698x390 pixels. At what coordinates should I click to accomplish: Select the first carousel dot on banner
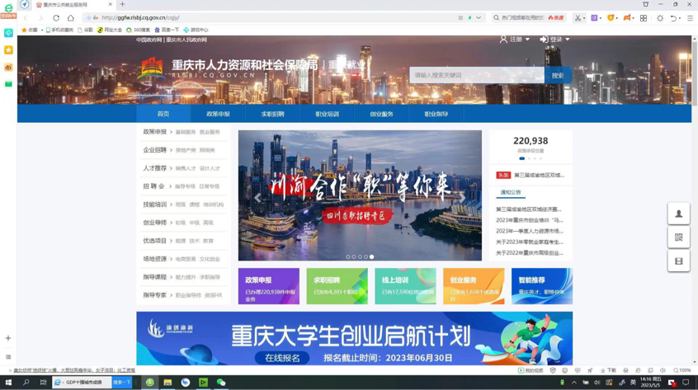coord(348,256)
